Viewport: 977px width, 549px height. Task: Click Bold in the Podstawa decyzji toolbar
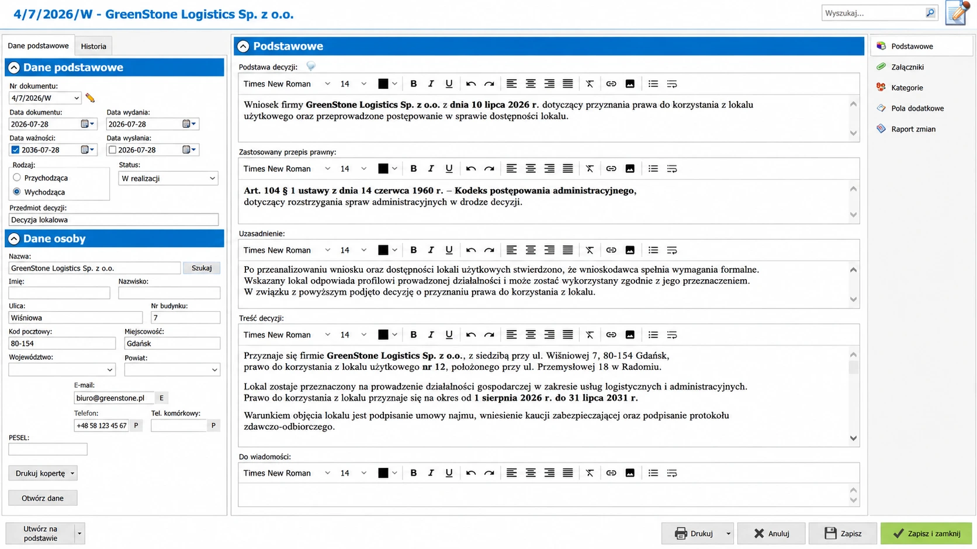pos(413,84)
